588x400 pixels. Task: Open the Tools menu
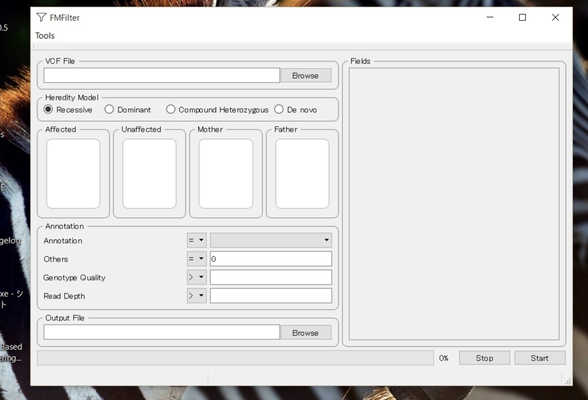(45, 36)
